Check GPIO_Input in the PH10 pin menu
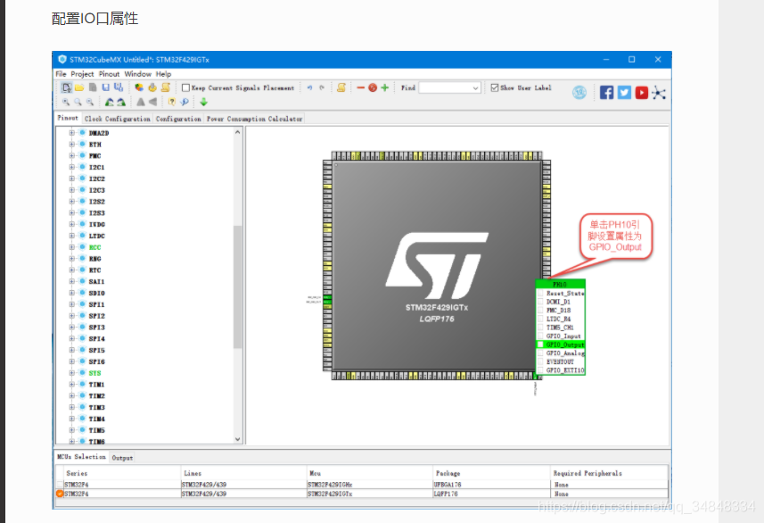This screenshot has height=523, width=764. [540, 336]
